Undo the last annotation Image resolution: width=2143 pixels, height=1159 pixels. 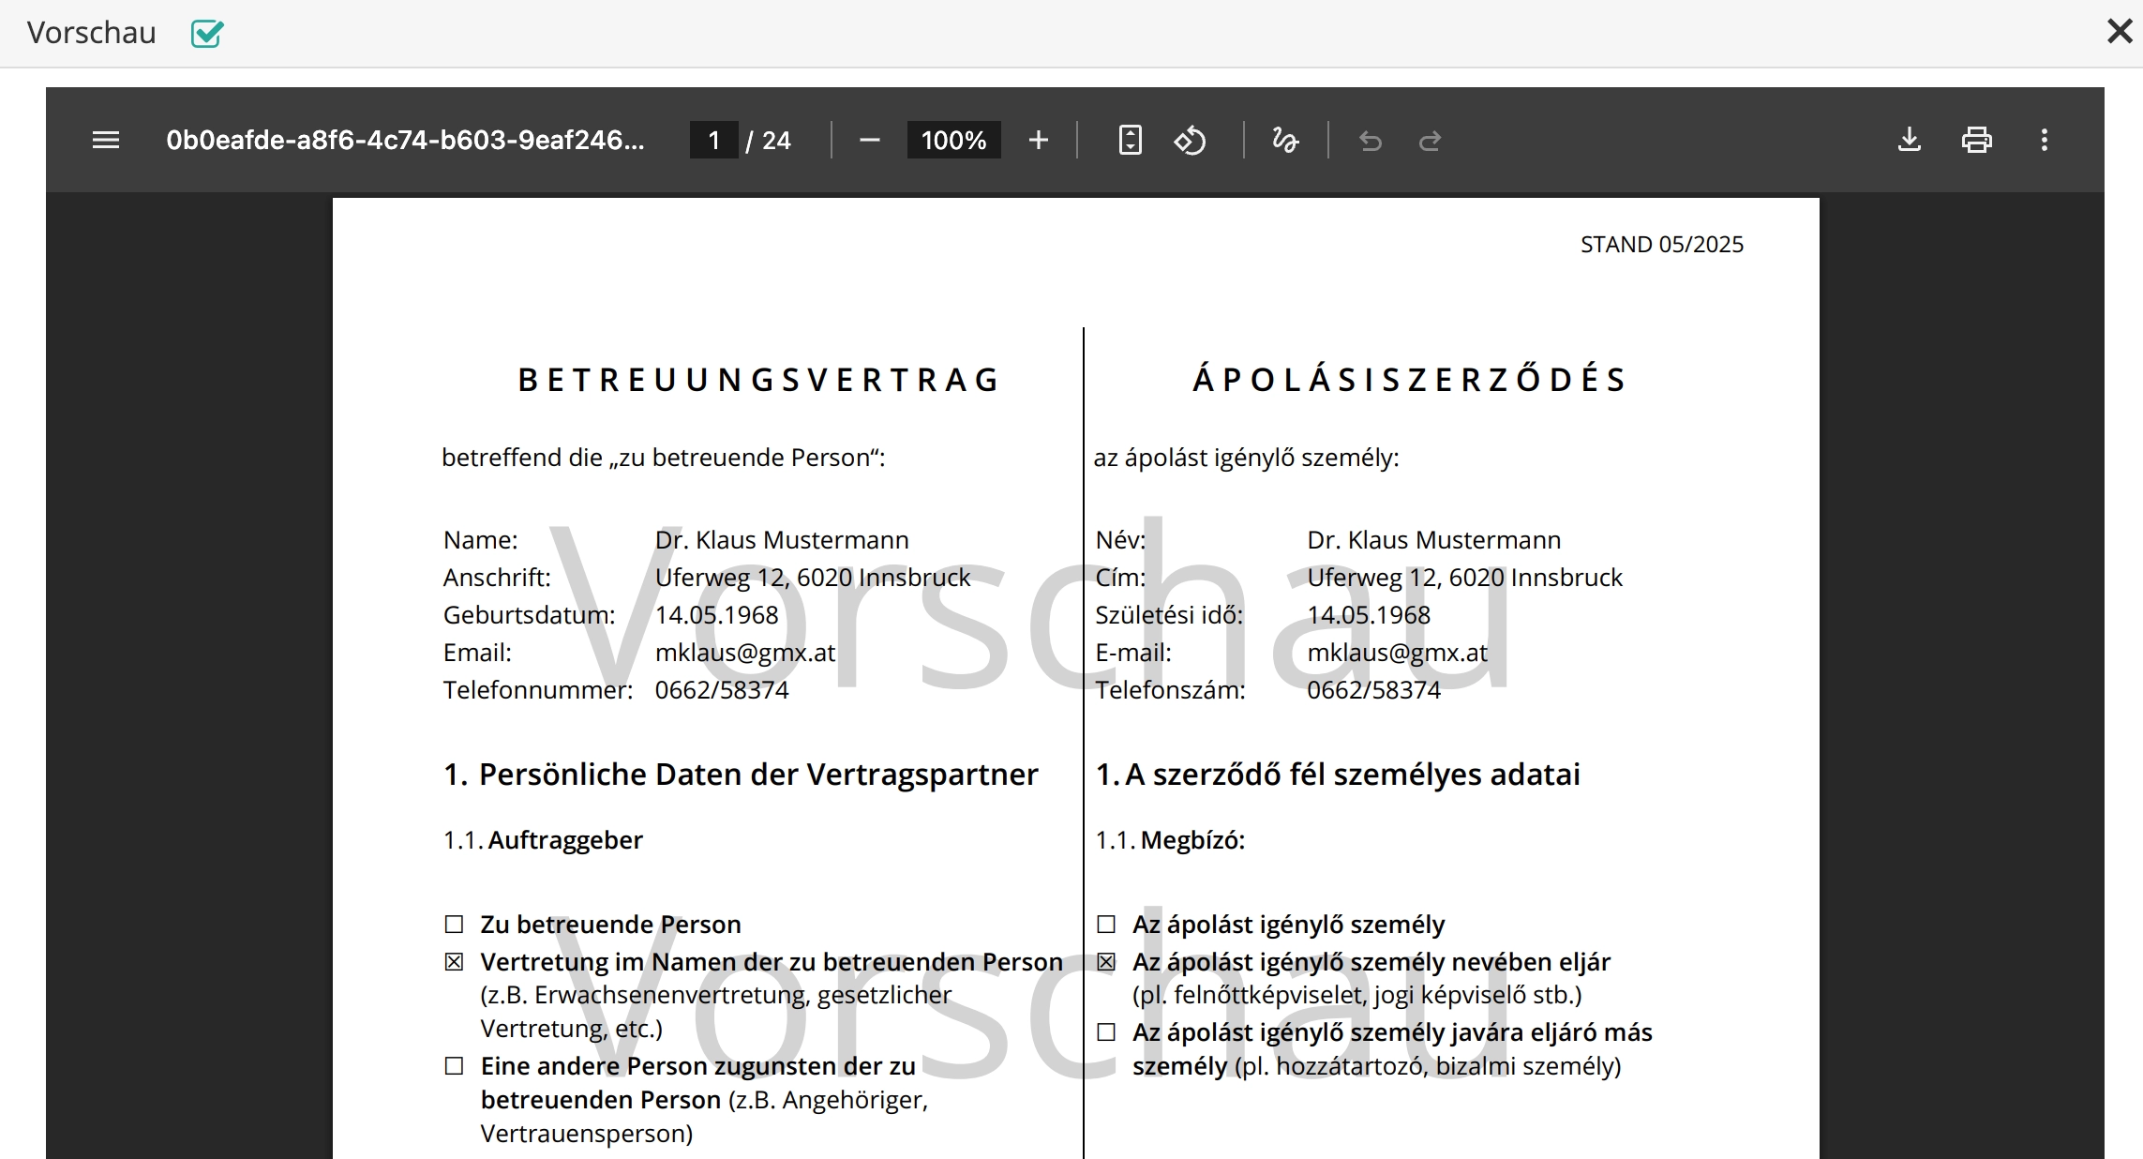tap(1371, 141)
